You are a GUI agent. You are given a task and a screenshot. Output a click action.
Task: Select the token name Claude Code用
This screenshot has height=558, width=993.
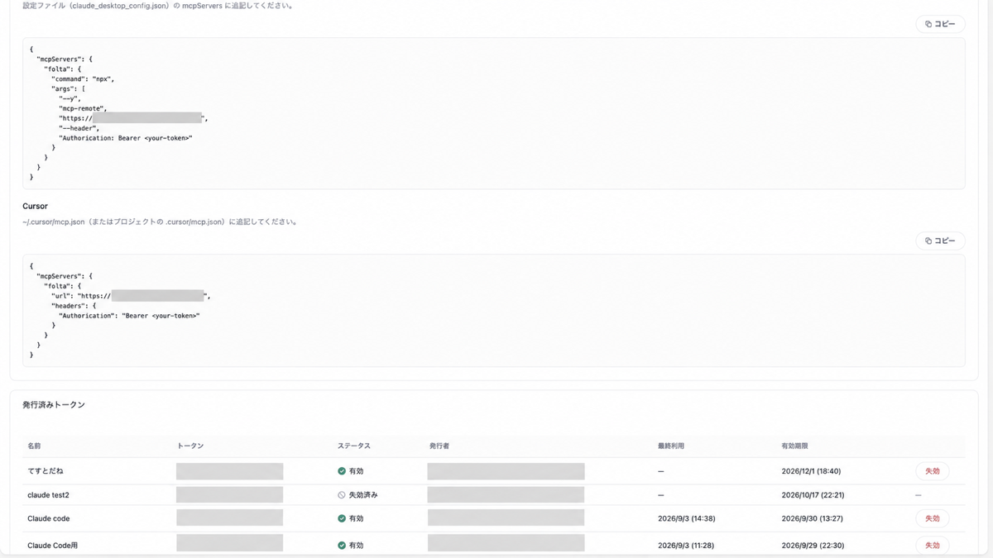[x=53, y=546]
